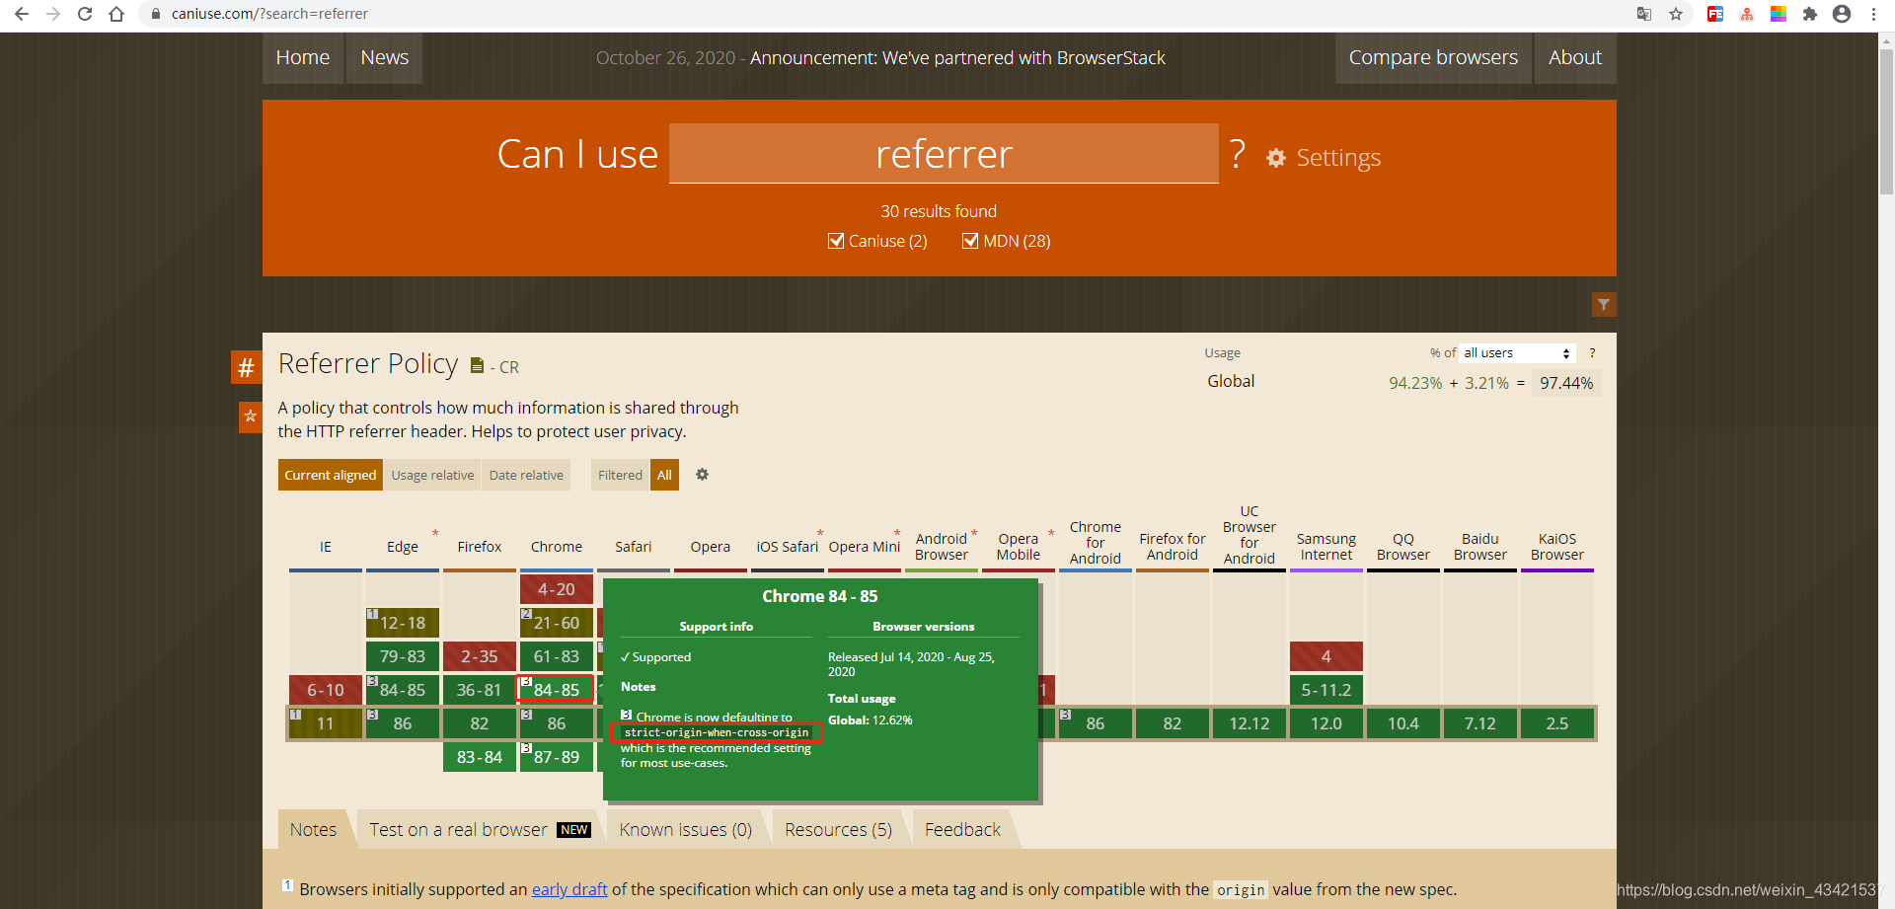
Task: Select KaiOS Browser 2.5 cell
Action: pos(1557,723)
